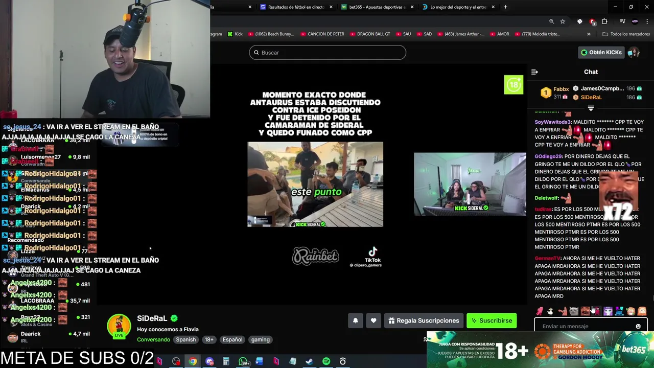654x368 pixels.
Task: Open Chrome from the taskbar
Action: pos(193,361)
